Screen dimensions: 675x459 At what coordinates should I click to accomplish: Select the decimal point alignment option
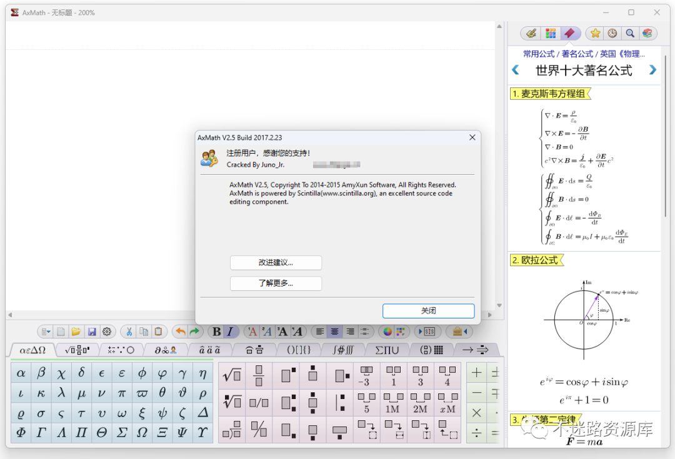[364, 331]
